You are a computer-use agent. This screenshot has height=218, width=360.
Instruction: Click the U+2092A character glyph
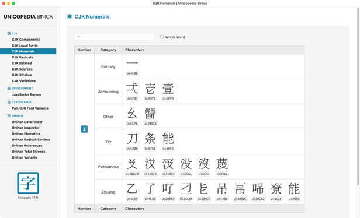[150, 113]
